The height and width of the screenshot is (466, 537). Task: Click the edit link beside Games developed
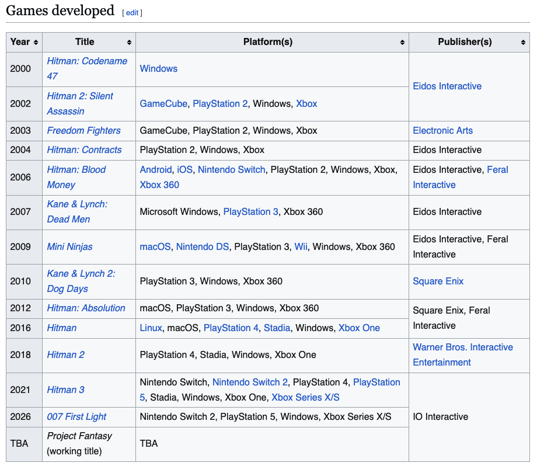click(132, 13)
